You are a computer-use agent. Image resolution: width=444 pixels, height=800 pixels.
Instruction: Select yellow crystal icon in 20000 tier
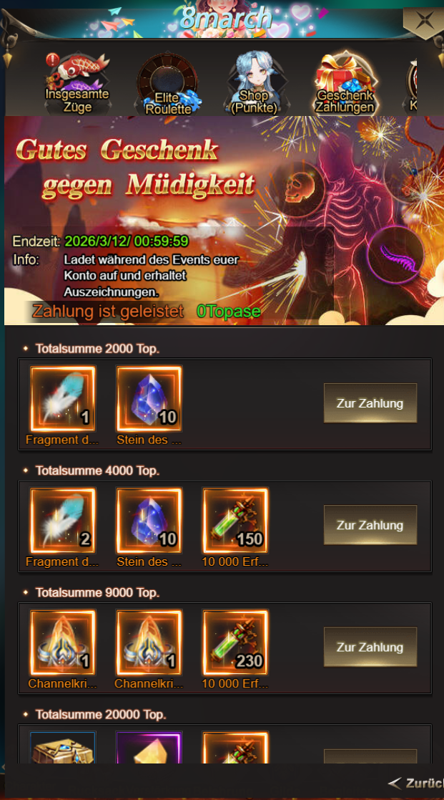(149, 748)
